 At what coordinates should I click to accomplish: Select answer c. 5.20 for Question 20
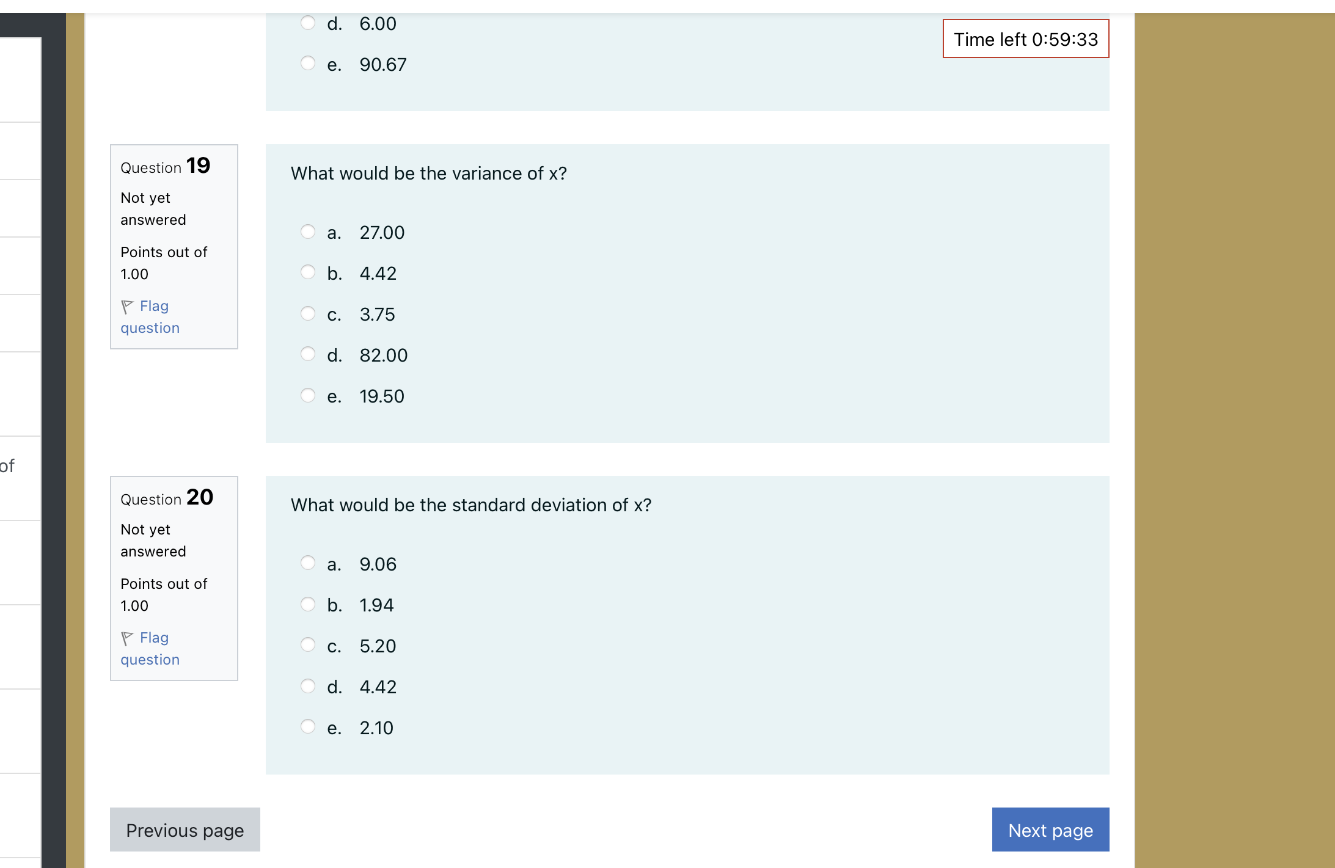pos(307,644)
